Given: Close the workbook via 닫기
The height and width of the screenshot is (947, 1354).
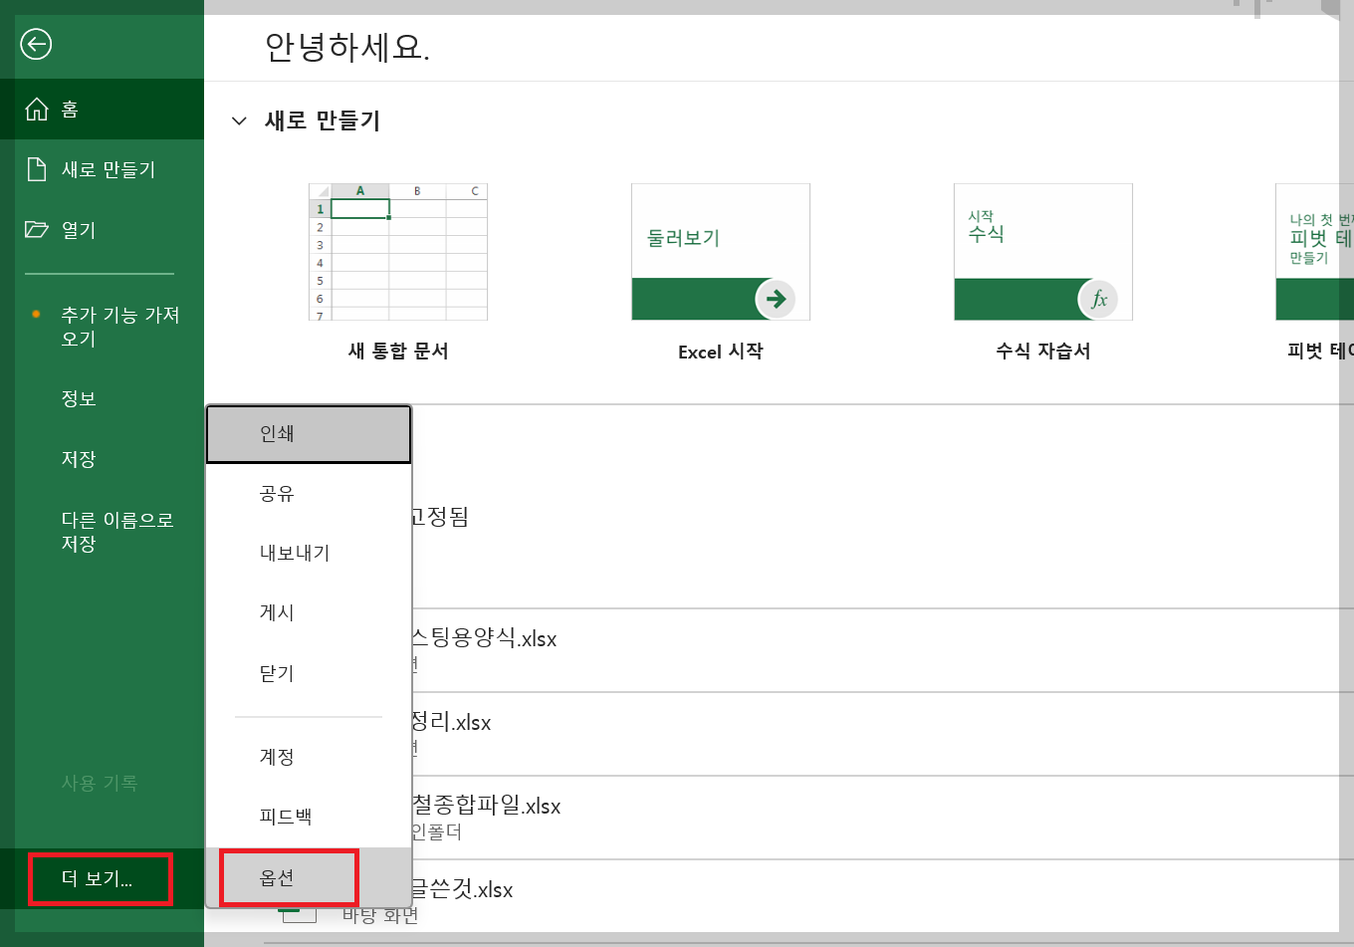Looking at the screenshot, I should coord(308,673).
